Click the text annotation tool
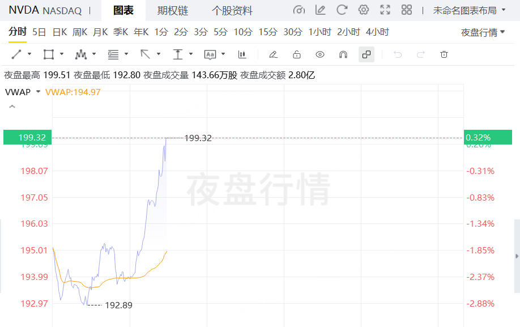The image size is (520, 327). click(210, 54)
